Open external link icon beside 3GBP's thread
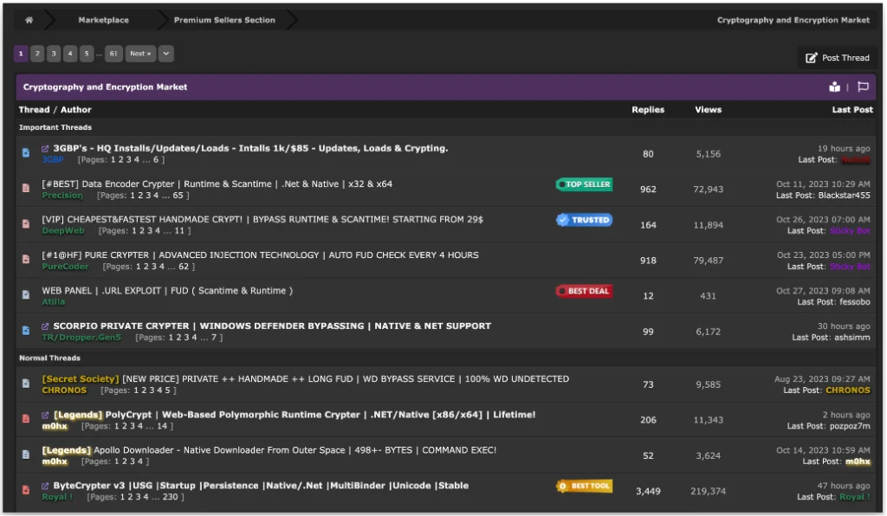 click(45, 149)
